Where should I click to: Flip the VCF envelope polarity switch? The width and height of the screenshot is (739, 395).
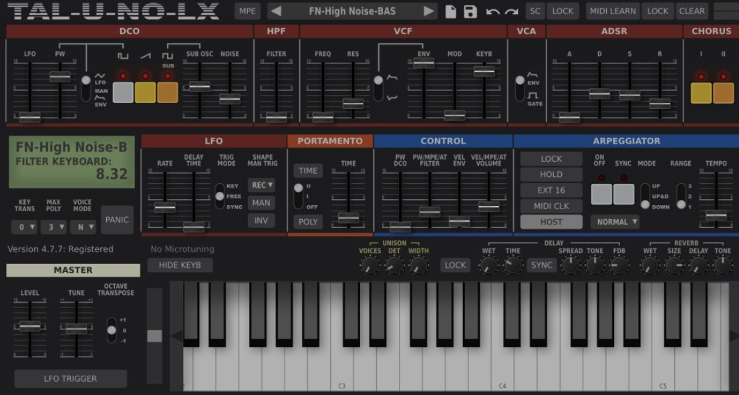pyautogui.click(x=378, y=88)
